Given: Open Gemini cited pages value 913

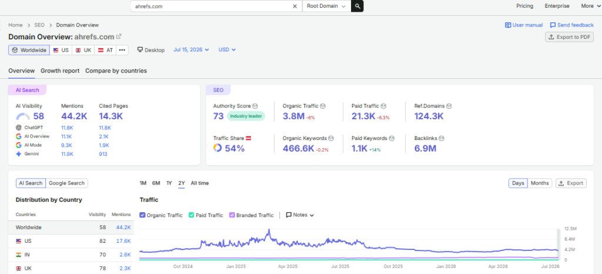Looking at the screenshot, I should [103, 154].
